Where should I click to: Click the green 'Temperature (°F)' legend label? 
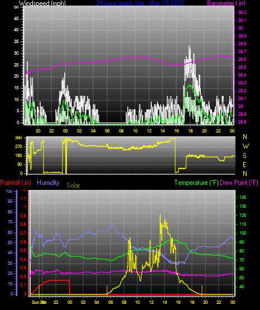[x=196, y=183]
